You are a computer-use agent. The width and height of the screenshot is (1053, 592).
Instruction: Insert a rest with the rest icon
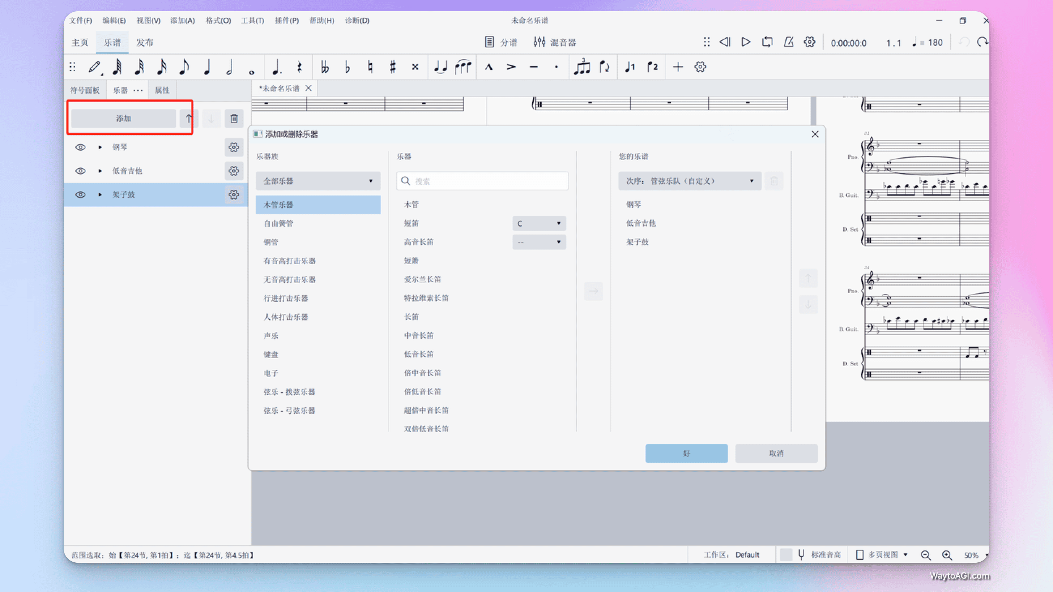[x=299, y=67]
